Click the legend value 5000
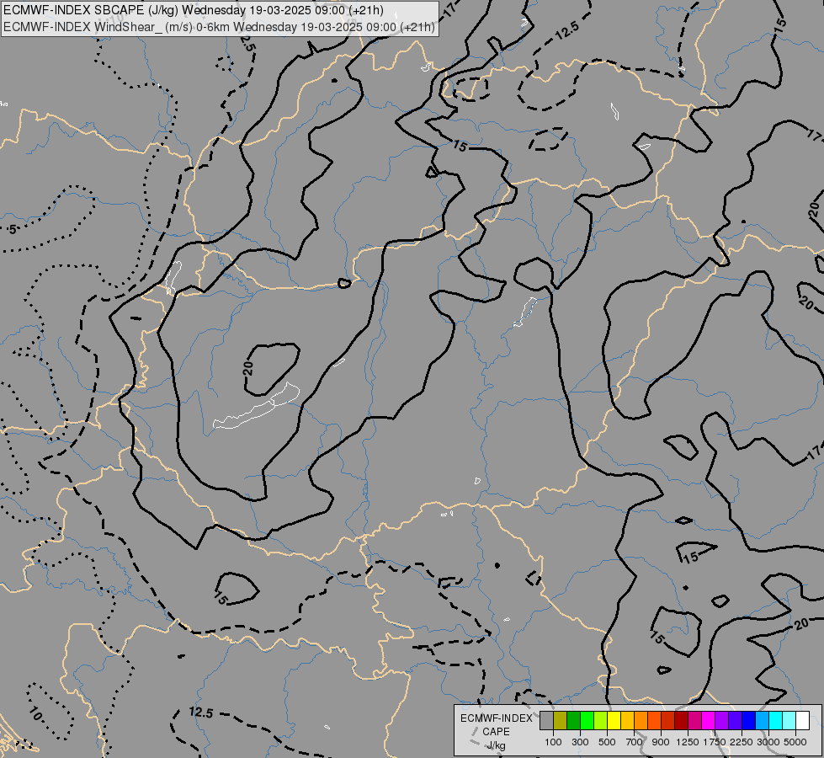 point(795,742)
